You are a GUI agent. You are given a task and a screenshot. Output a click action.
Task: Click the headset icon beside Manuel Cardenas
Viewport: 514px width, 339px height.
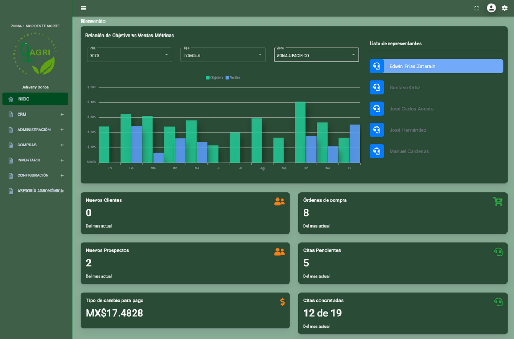(x=377, y=151)
